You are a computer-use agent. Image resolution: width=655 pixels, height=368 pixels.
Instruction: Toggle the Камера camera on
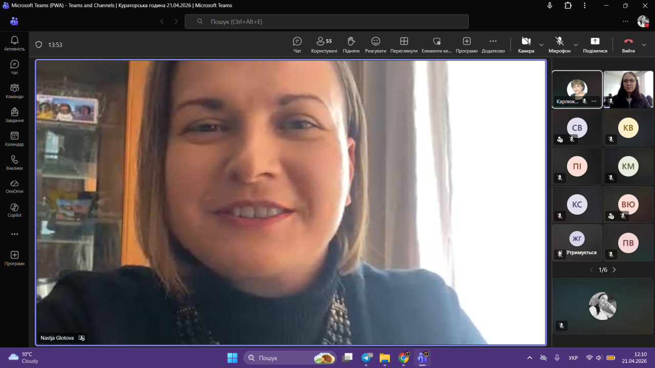(x=526, y=44)
